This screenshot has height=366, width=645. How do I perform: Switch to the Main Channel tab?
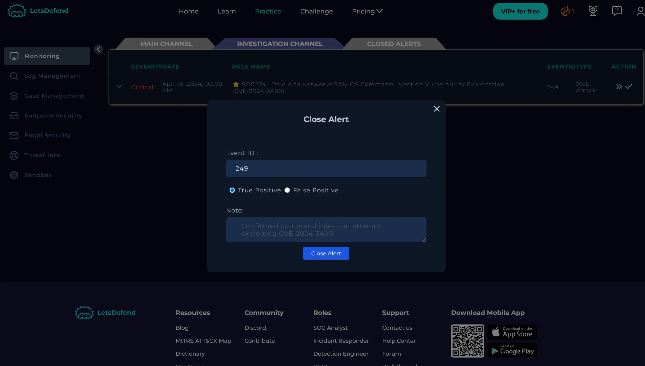tap(166, 44)
